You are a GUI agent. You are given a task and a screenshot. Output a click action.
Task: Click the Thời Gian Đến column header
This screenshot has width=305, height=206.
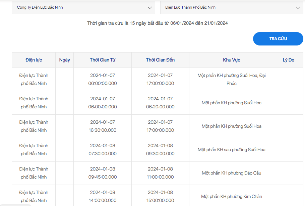pos(160,60)
